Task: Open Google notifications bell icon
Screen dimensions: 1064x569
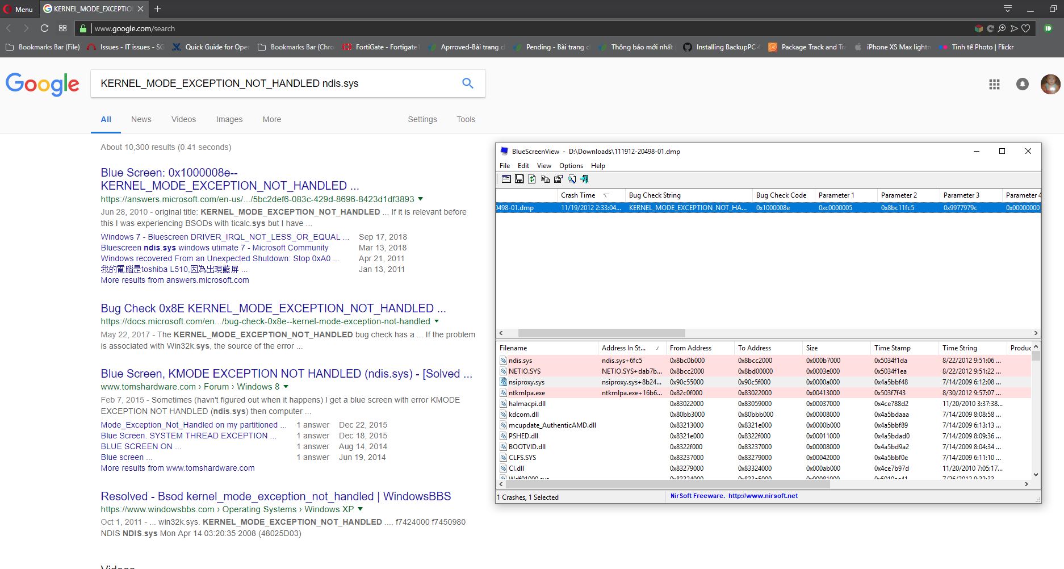Action: (1022, 84)
